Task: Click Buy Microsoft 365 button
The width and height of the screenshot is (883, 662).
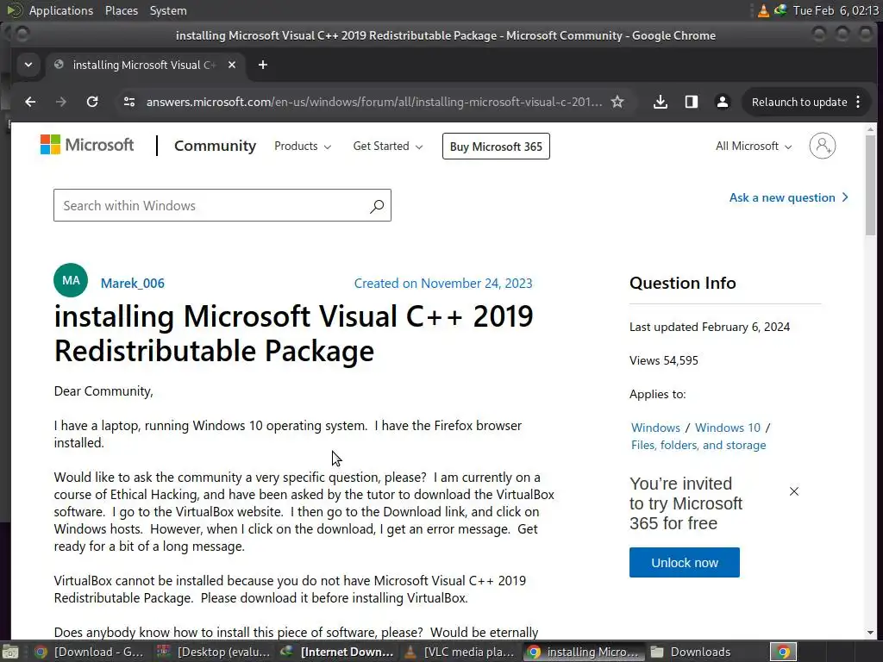Action: (x=496, y=147)
